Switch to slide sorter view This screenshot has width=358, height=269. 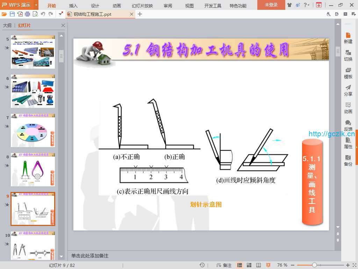coord(249,265)
